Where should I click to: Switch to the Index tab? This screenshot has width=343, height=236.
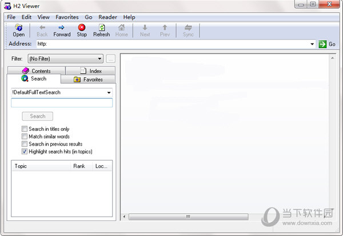pyautogui.click(x=90, y=71)
